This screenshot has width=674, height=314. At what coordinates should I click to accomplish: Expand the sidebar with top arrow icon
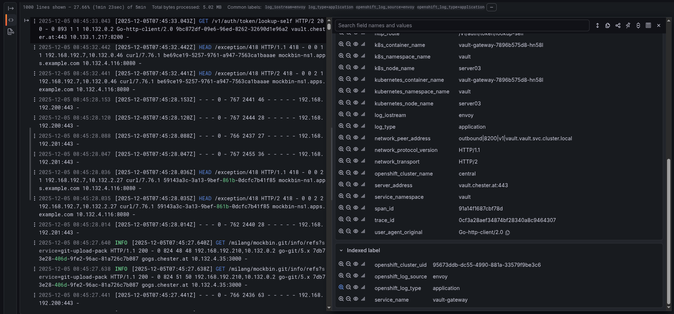(x=11, y=8)
